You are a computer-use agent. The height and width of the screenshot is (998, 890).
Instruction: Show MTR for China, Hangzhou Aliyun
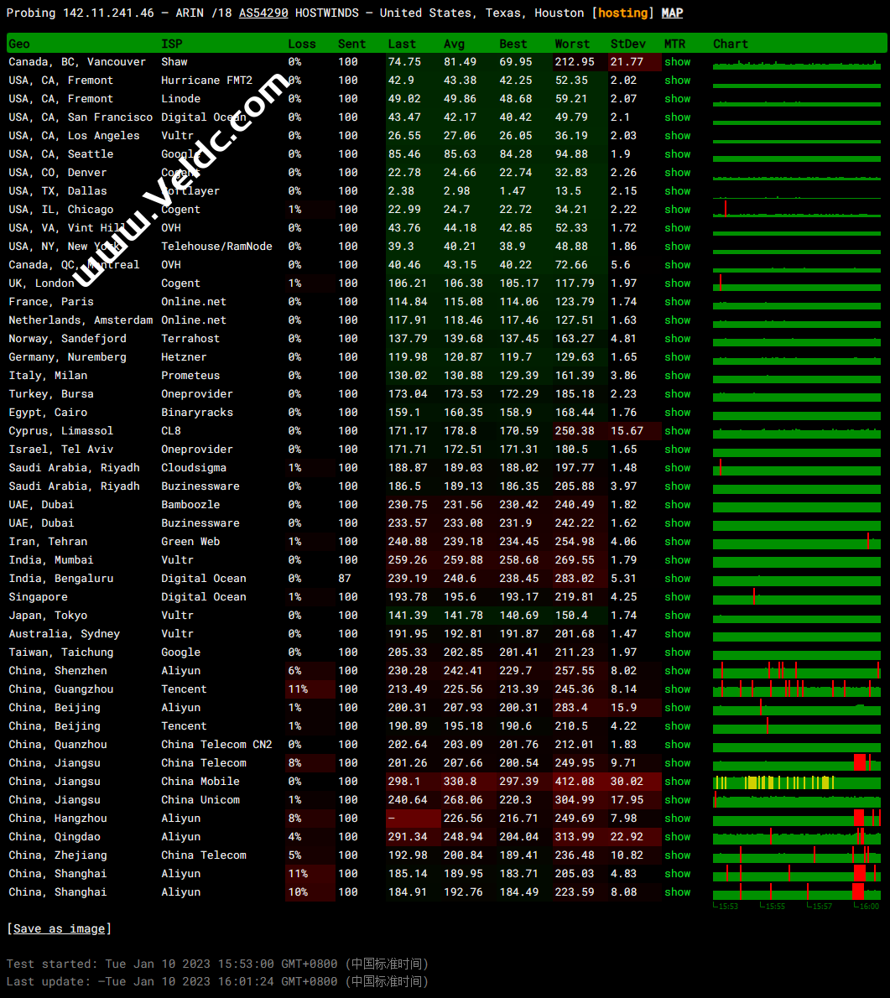pyautogui.click(x=678, y=819)
